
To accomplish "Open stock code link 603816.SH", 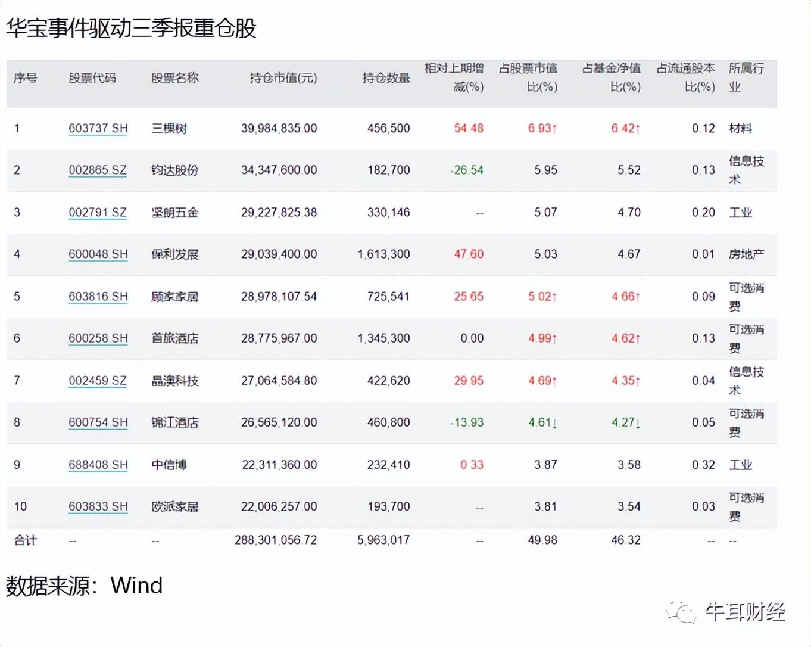I will pyautogui.click(x=98, y=296).
